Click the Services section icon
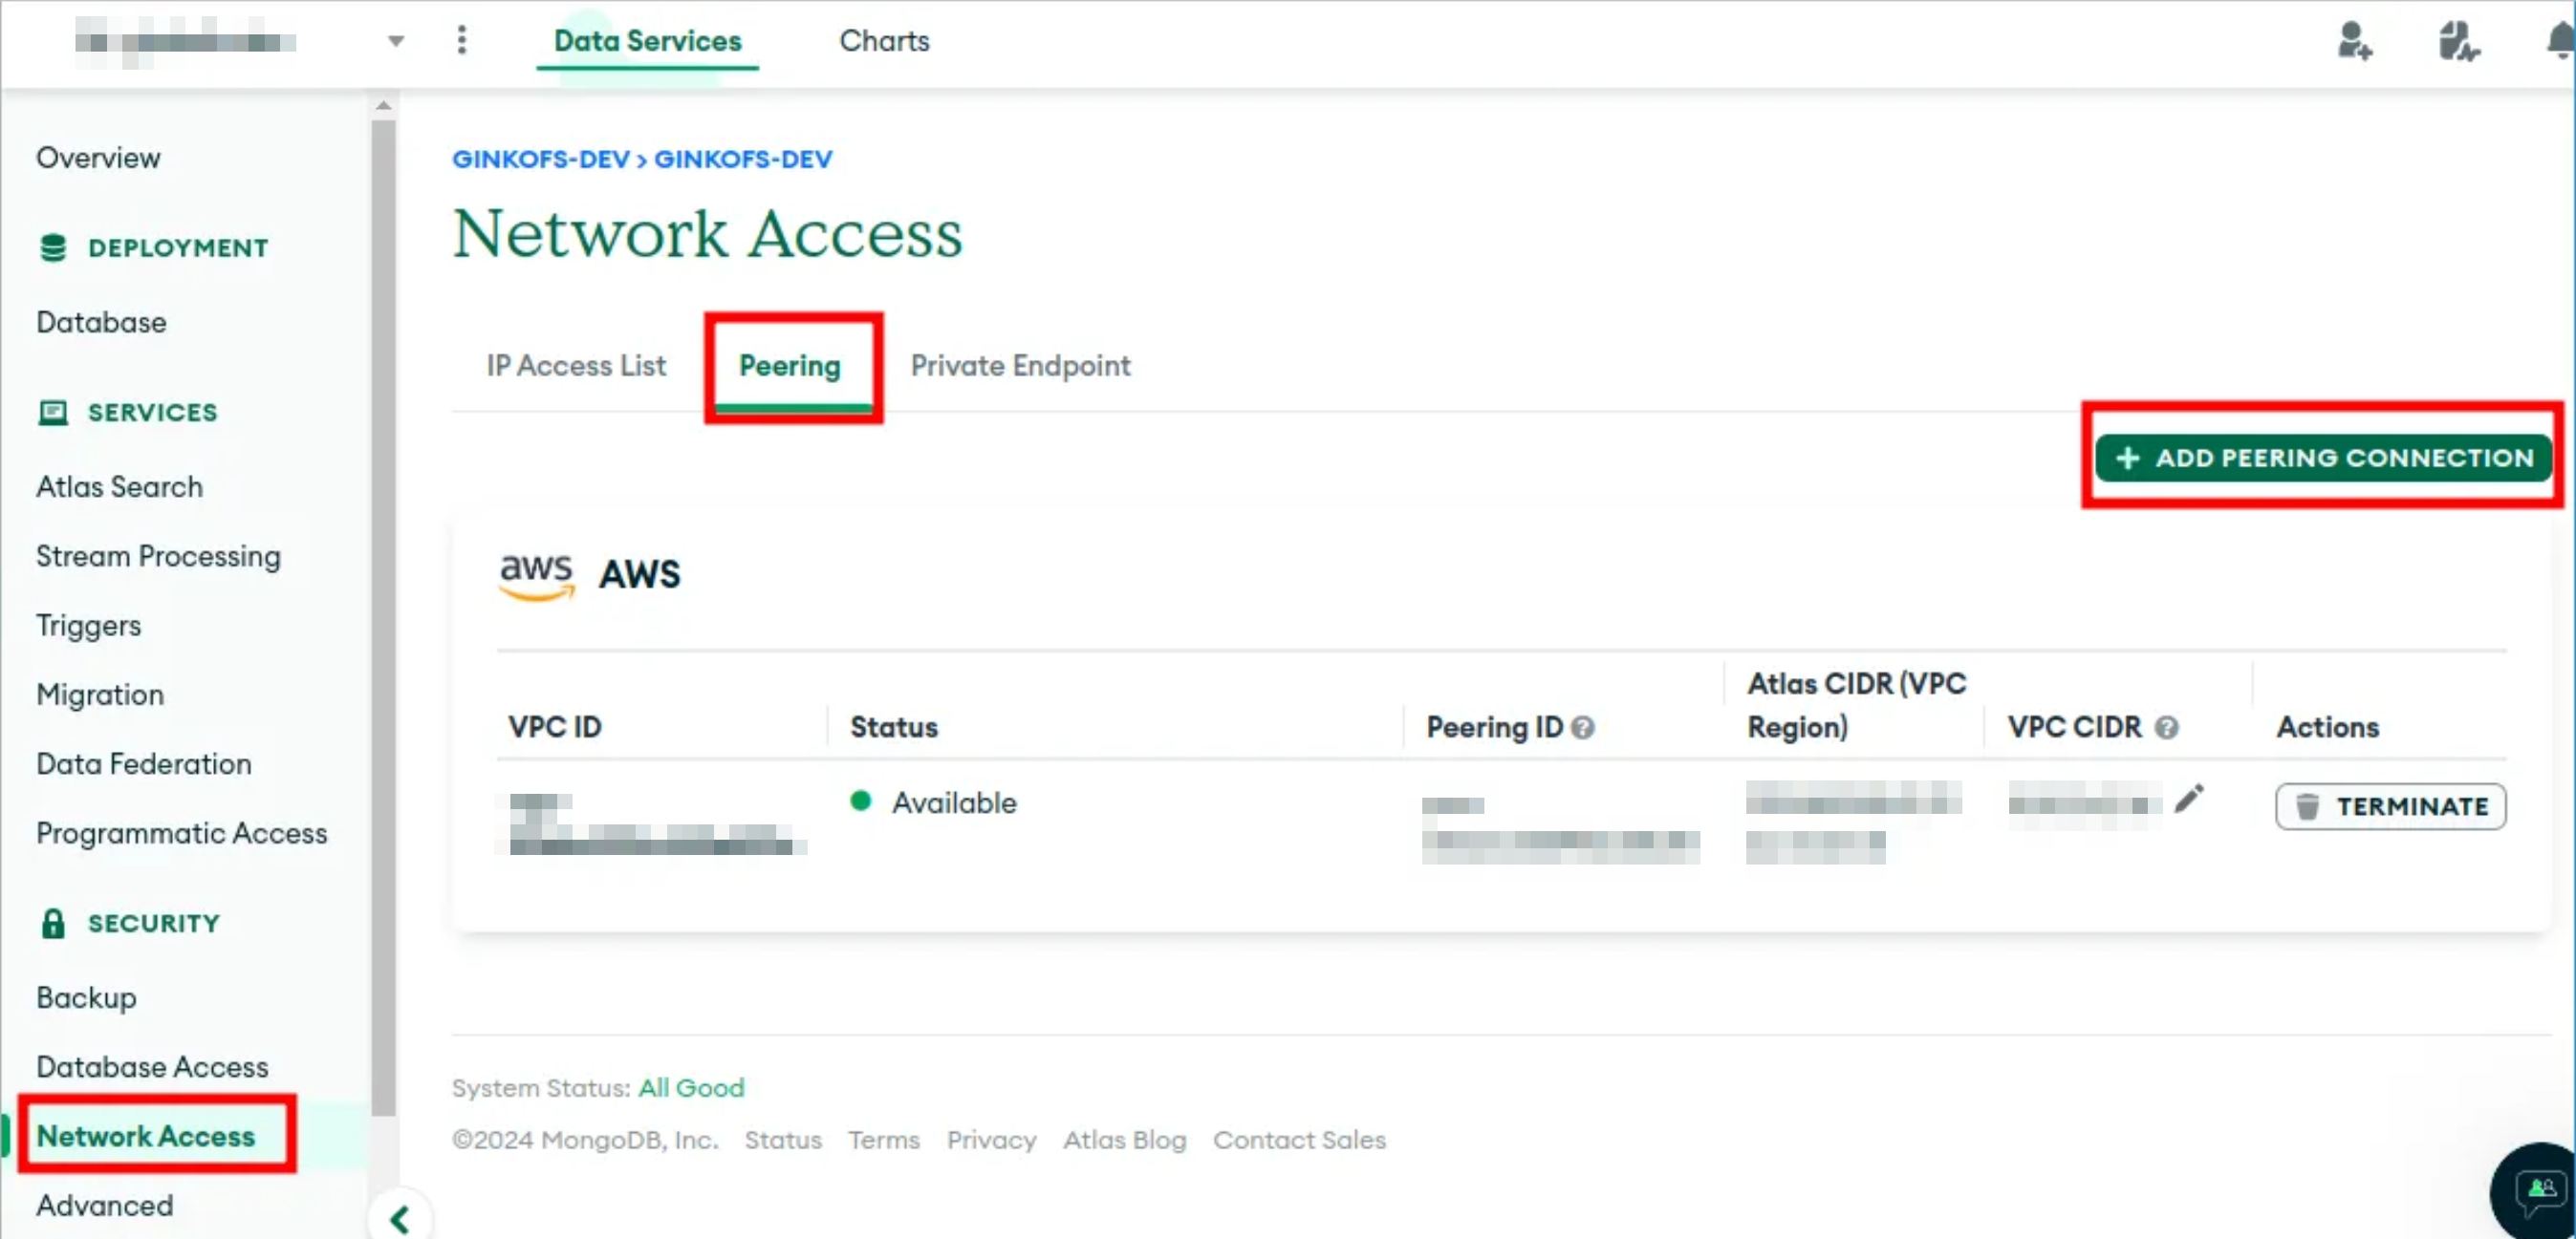 (x=53, y=413)
